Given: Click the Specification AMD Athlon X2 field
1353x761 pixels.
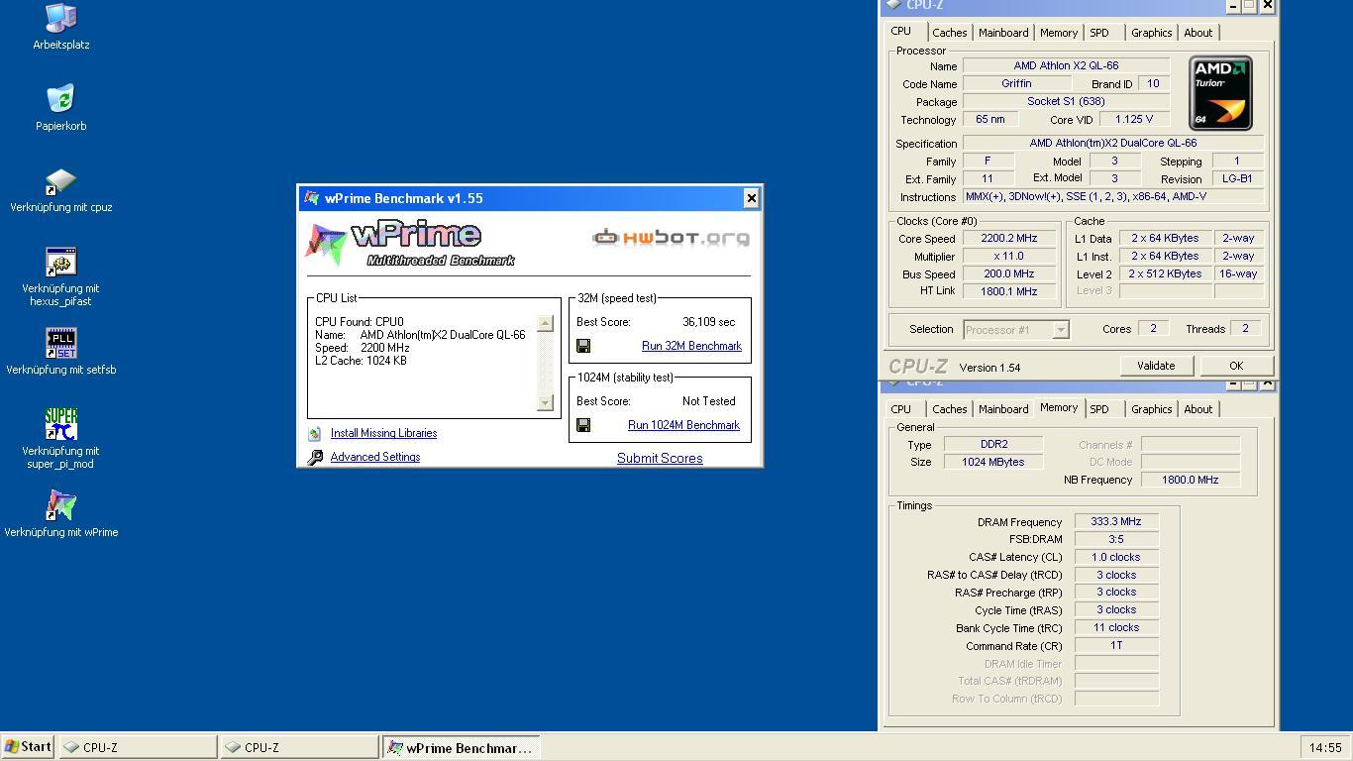Looking at the screenshot, I should pyautogui.click(x=1113, y=143).
